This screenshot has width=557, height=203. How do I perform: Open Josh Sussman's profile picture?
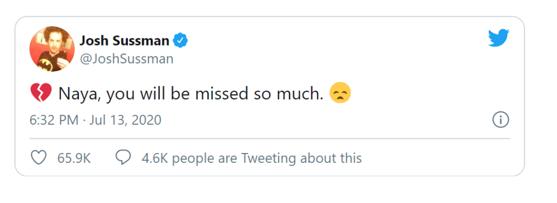tap(52, 49)
